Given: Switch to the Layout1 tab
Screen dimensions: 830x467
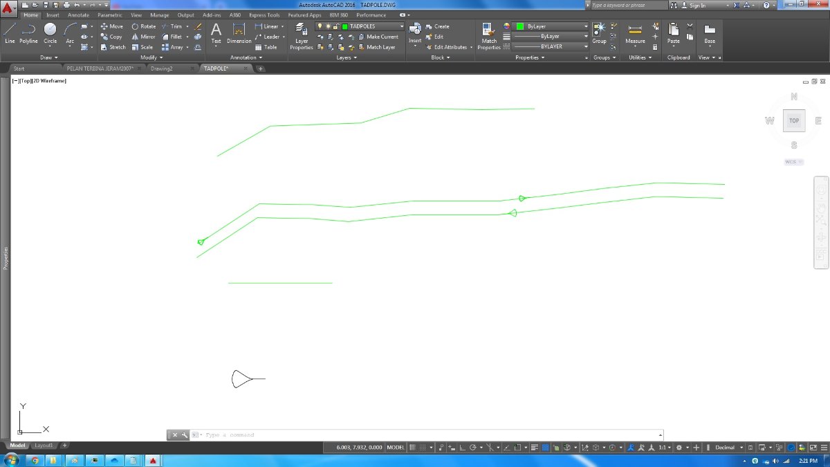Looking at the screenshot, I should [44, 446].
